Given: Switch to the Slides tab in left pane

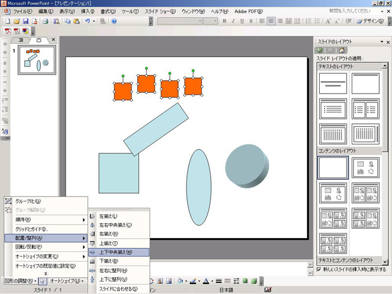Looking at the screenshot, I should click(x=39, y=40).
